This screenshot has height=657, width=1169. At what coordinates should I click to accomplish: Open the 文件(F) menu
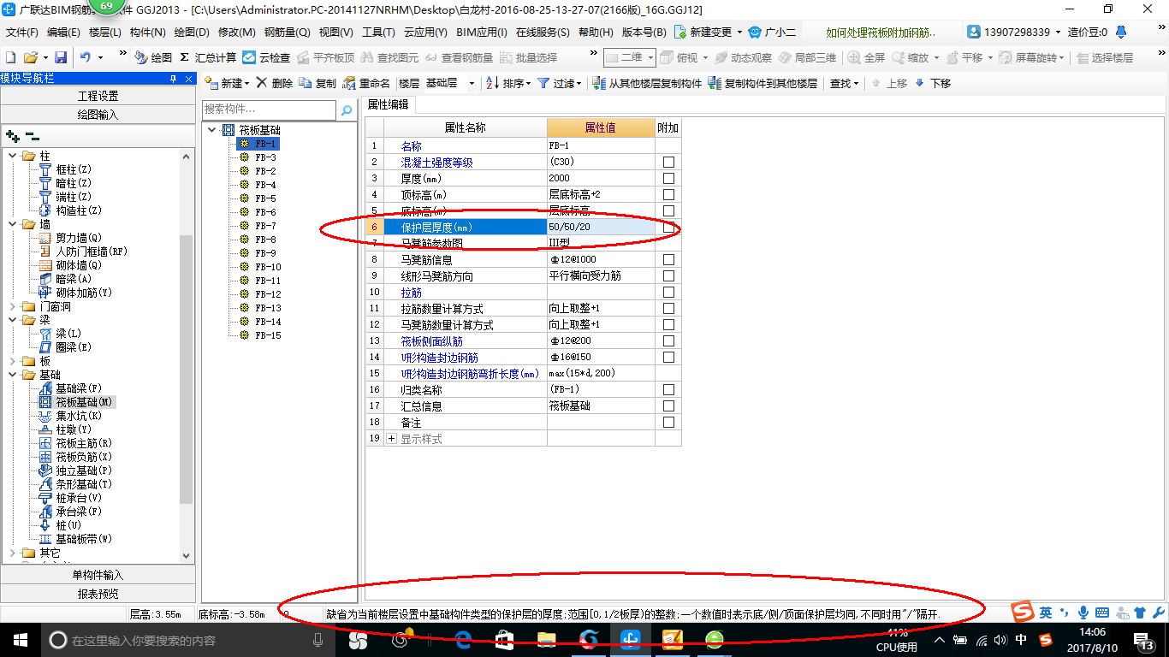click(22, 32)
